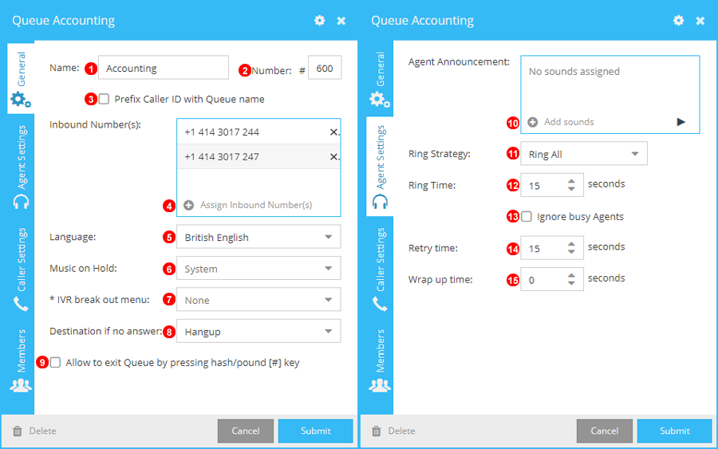718x449 pixels.
Task: Close the left Queue Accounting window
Action: [x=341, y=21]
